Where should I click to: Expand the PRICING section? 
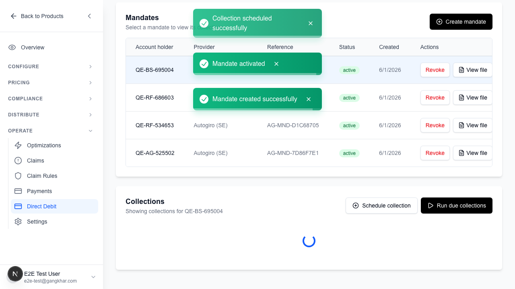(x=51, y=83)
